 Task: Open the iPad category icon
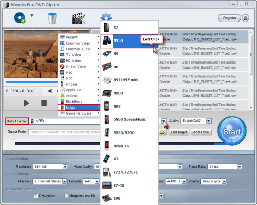point(62,72)
